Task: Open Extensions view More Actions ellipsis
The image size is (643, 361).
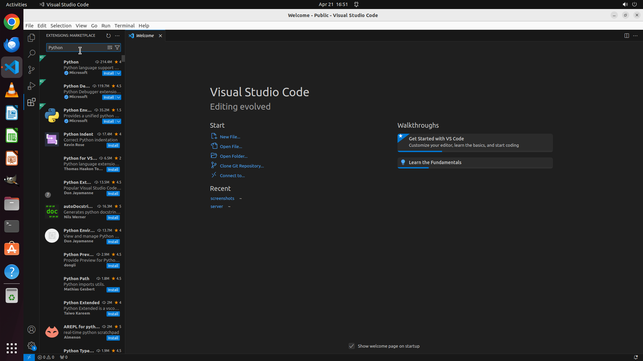Action: pyautogui.click(x=117, y=35)
